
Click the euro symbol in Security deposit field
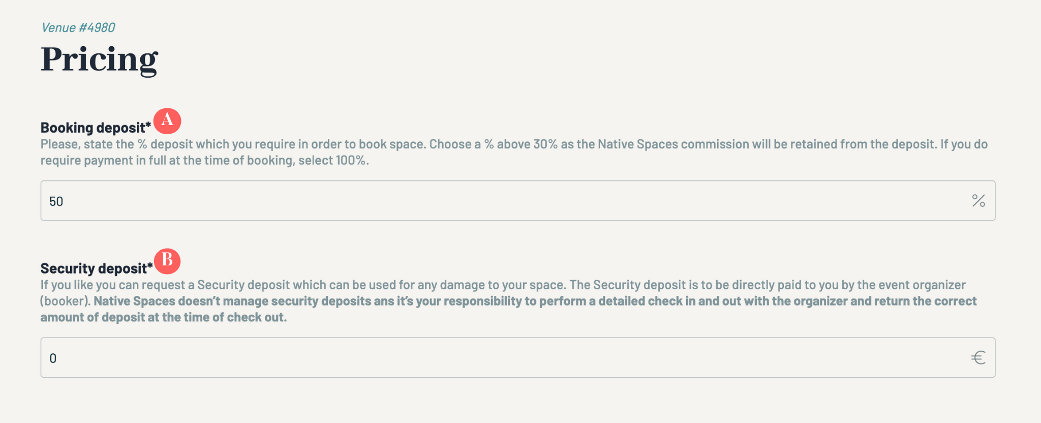coord(978,358)
